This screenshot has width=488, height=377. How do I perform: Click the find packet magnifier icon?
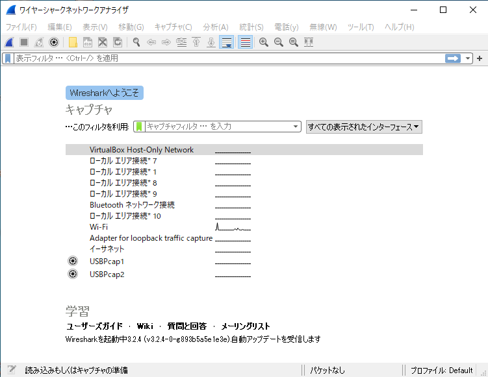136,42
